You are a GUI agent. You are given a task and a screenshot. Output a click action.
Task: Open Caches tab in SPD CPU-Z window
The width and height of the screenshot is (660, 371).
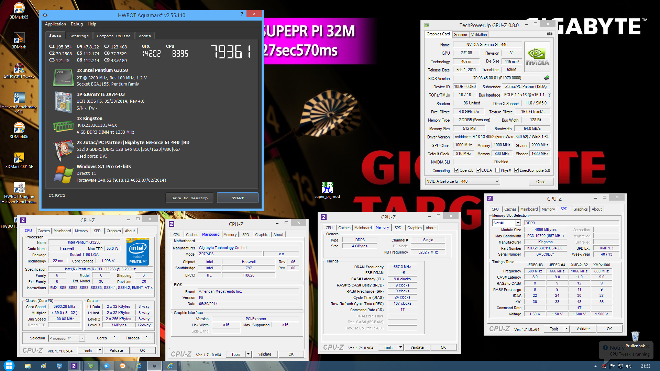tap(510, 209)
